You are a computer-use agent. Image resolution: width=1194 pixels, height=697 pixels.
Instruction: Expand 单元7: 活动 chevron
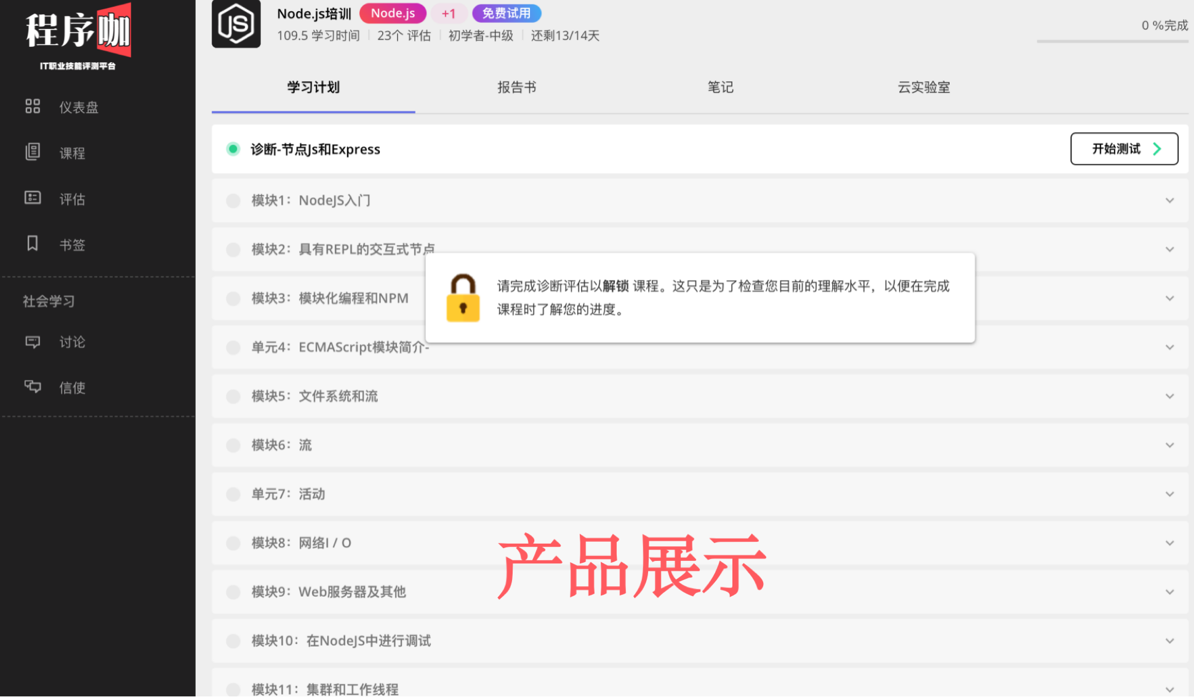1169,494
